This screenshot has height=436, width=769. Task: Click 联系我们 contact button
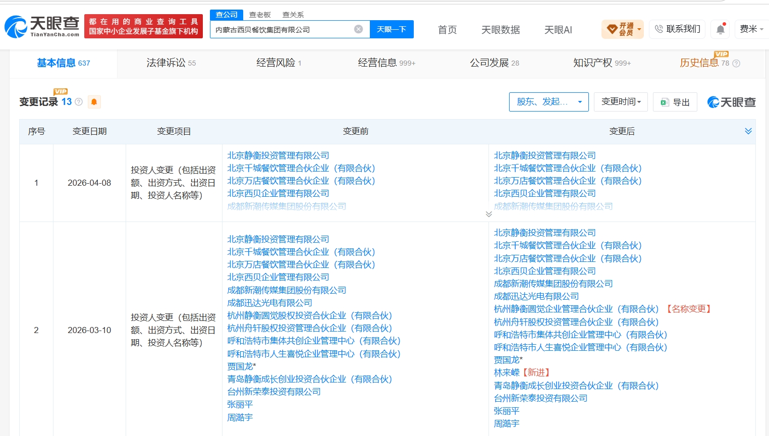point(678,29)
